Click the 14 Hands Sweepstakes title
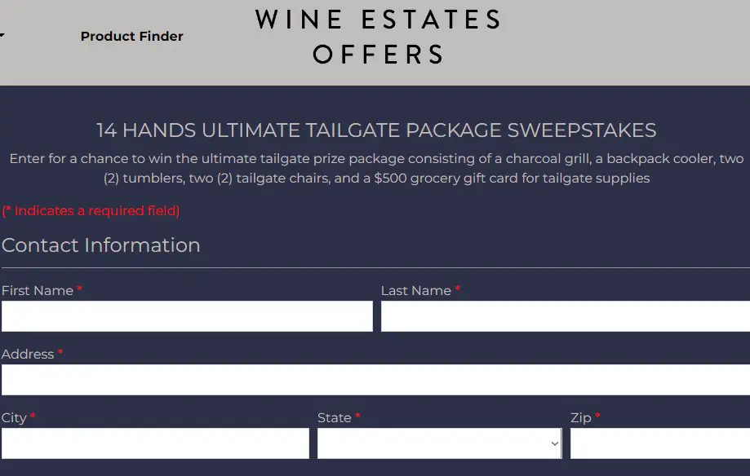 pyautogui.click(x=376, y=130)
